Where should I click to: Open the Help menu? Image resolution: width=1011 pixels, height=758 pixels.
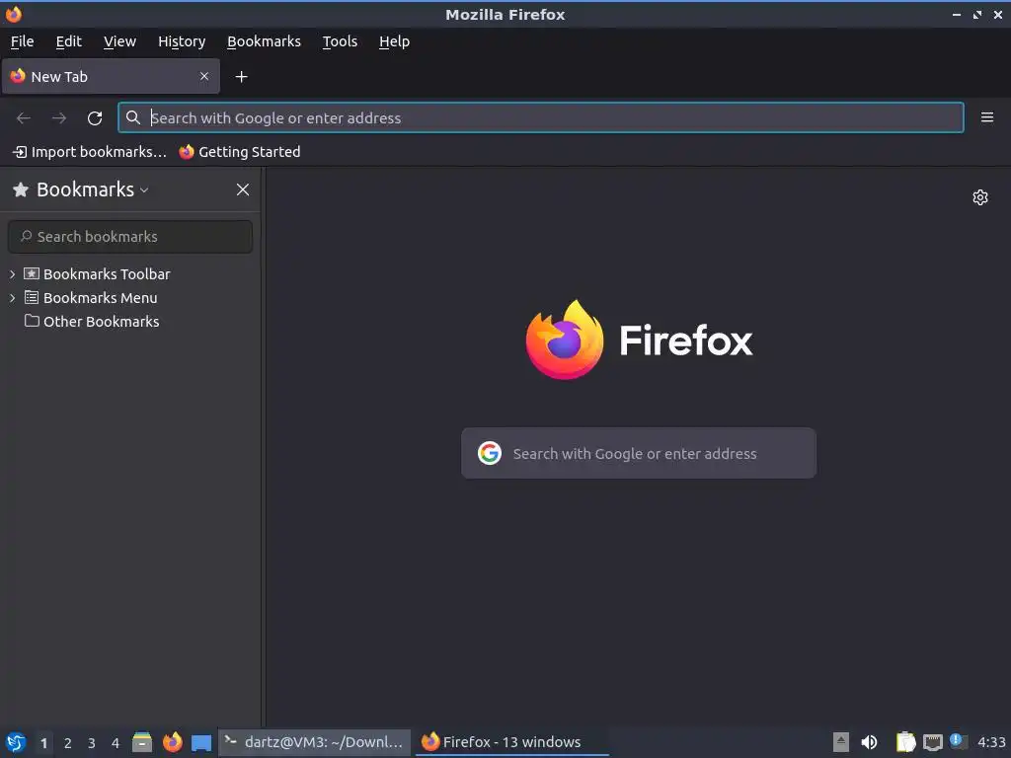coord(394,41)
